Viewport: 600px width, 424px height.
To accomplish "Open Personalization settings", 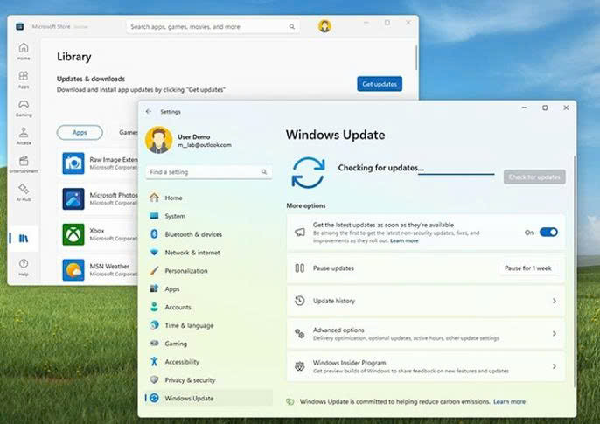I will [x=208, y=271].
